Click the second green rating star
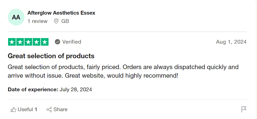The image size is (257, 119). click(20, 42)
